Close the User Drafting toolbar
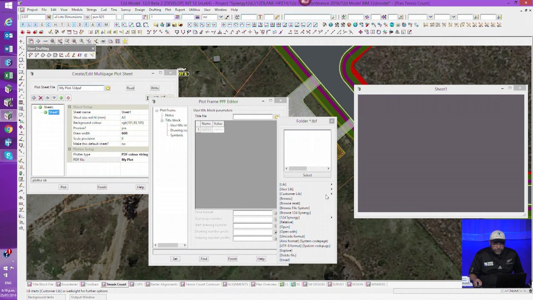This screenshot has width=533, height=300. [93, 48]
